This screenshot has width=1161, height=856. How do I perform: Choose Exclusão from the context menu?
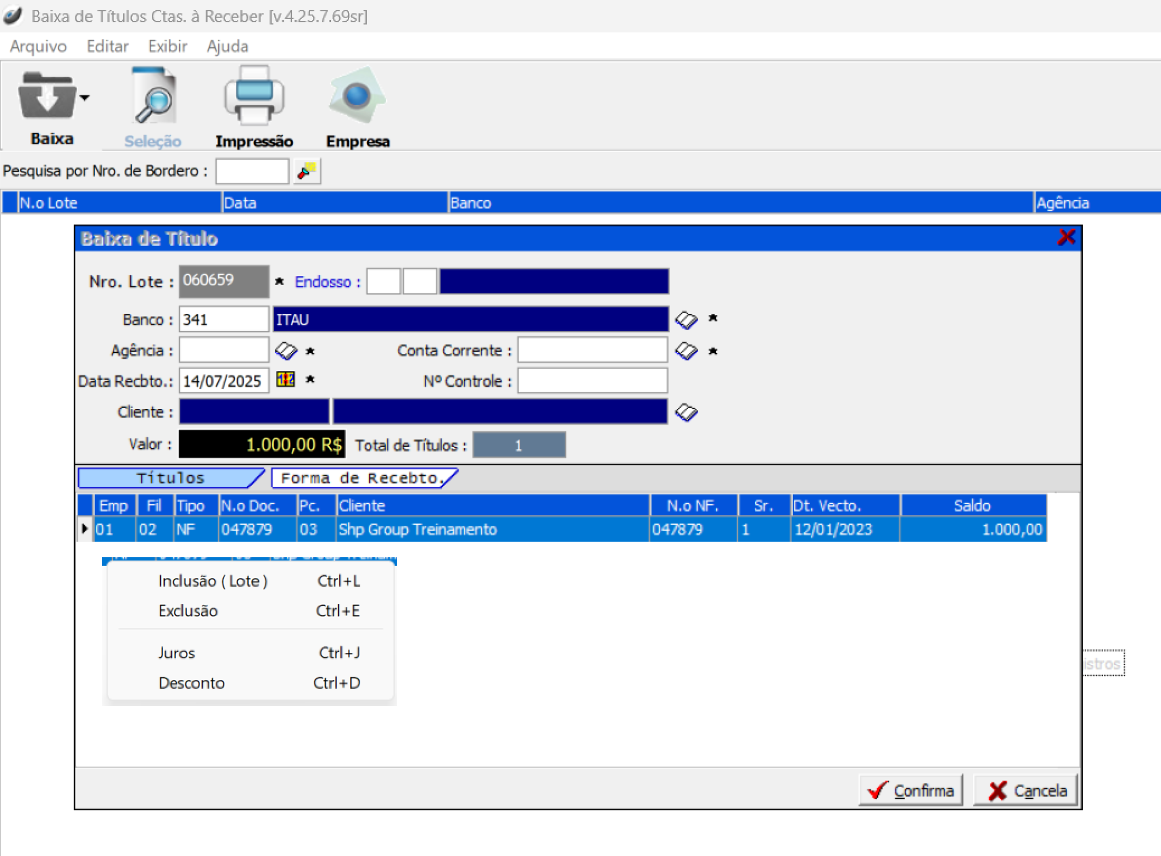188,611
